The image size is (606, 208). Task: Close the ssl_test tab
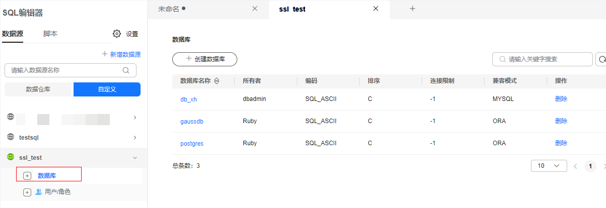point(375,9)
